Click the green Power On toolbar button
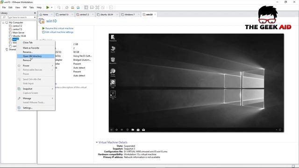 point(48,7)
